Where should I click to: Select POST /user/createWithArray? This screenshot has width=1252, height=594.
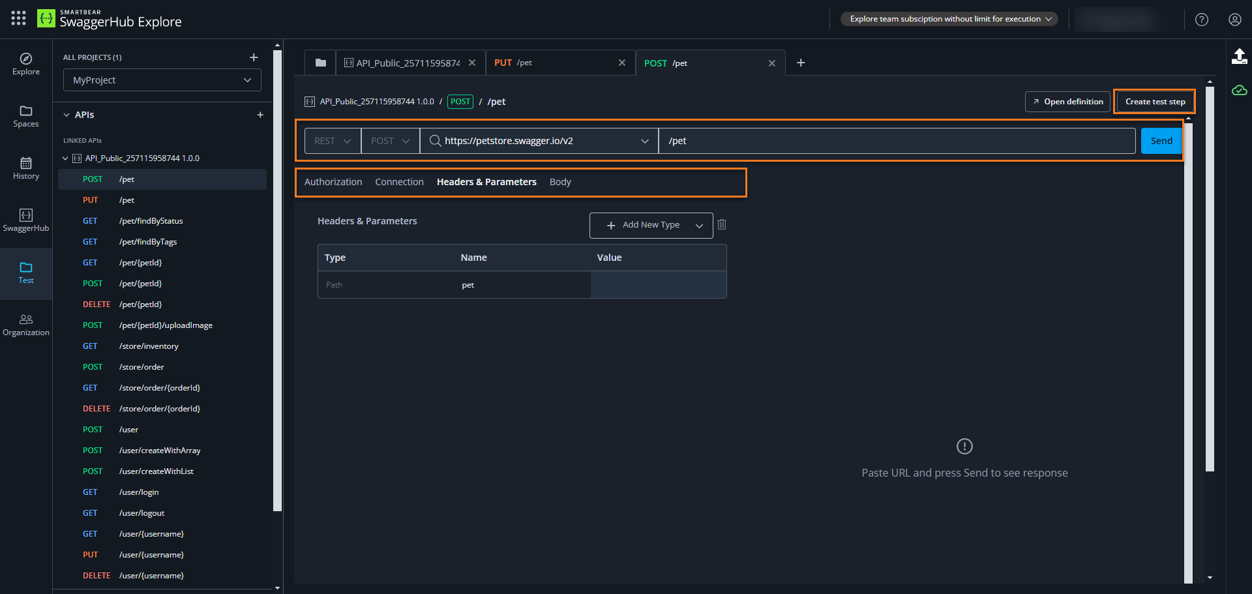162,451
